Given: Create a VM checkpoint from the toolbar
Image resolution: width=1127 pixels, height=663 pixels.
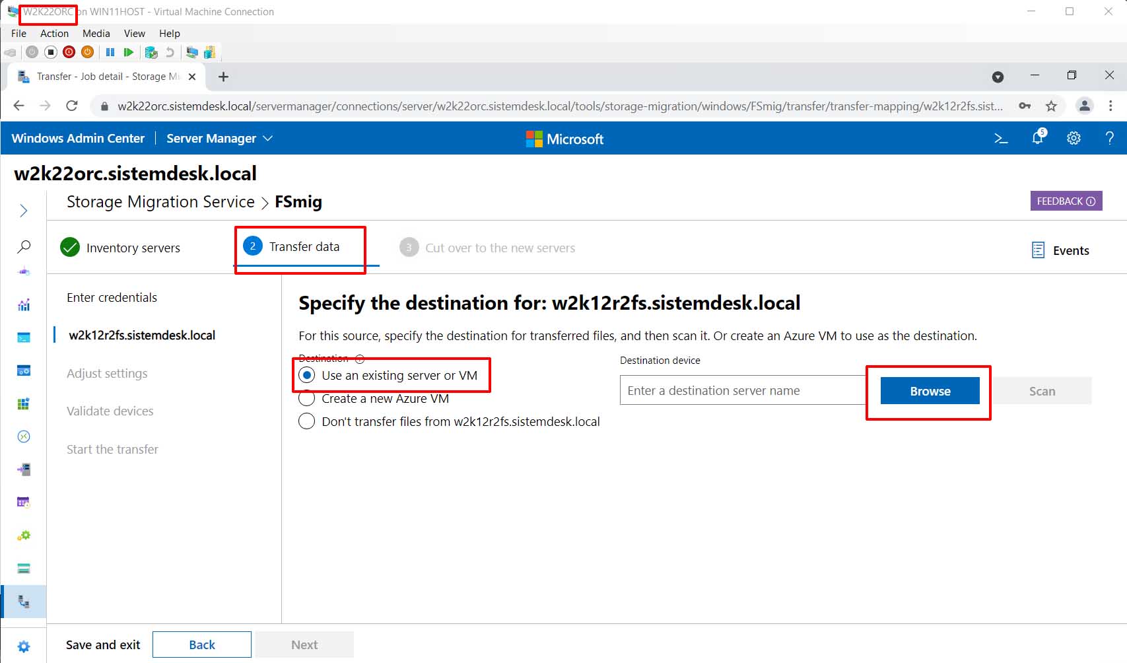Looking at the screenshot, I should pyautogui.click(x=151, y=52).
